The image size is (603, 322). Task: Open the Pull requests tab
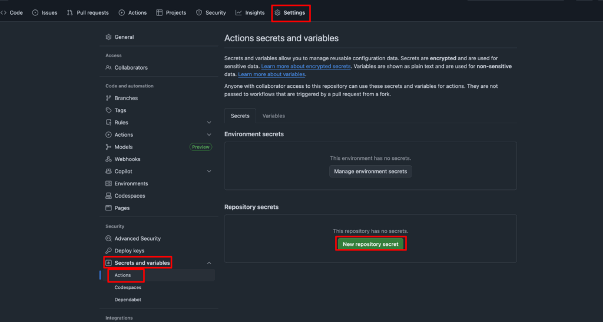pyautogui.click(x=90, y=12)
